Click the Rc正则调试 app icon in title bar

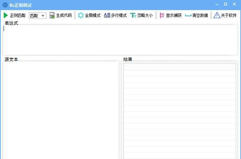(5, 5)
